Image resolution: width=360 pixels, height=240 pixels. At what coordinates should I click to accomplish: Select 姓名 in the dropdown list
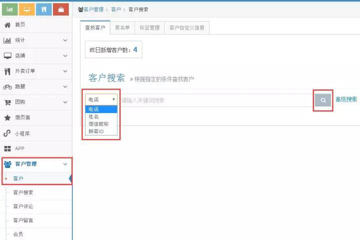point(101,116)
